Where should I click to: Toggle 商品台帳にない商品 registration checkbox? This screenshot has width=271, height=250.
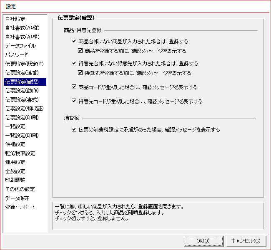click(74, 42)
